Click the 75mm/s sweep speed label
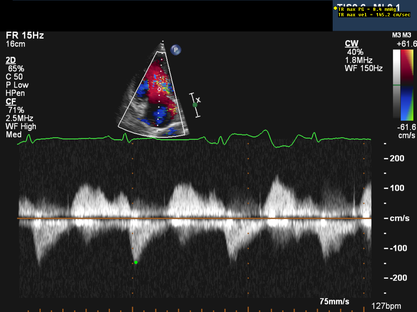Screen dimensions: 417x312 pyautogui.click(x=334, y=301)
